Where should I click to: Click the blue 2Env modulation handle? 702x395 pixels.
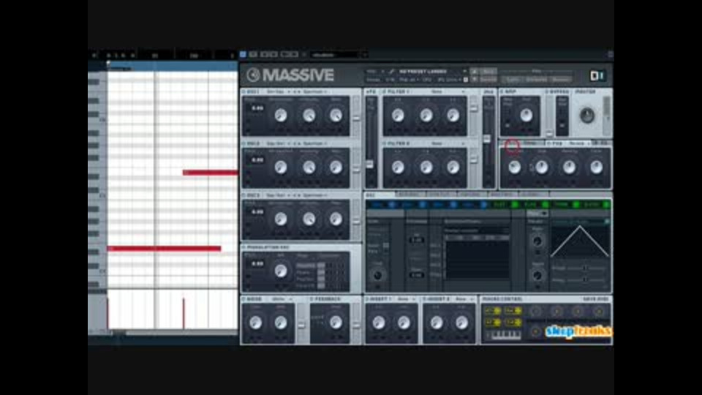(422, 205)
